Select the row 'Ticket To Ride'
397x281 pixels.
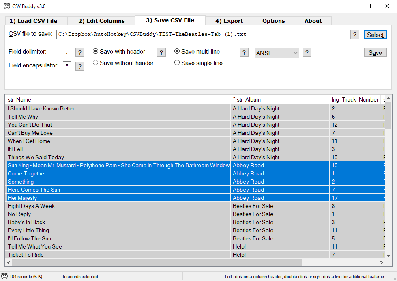tap(195, 255)
